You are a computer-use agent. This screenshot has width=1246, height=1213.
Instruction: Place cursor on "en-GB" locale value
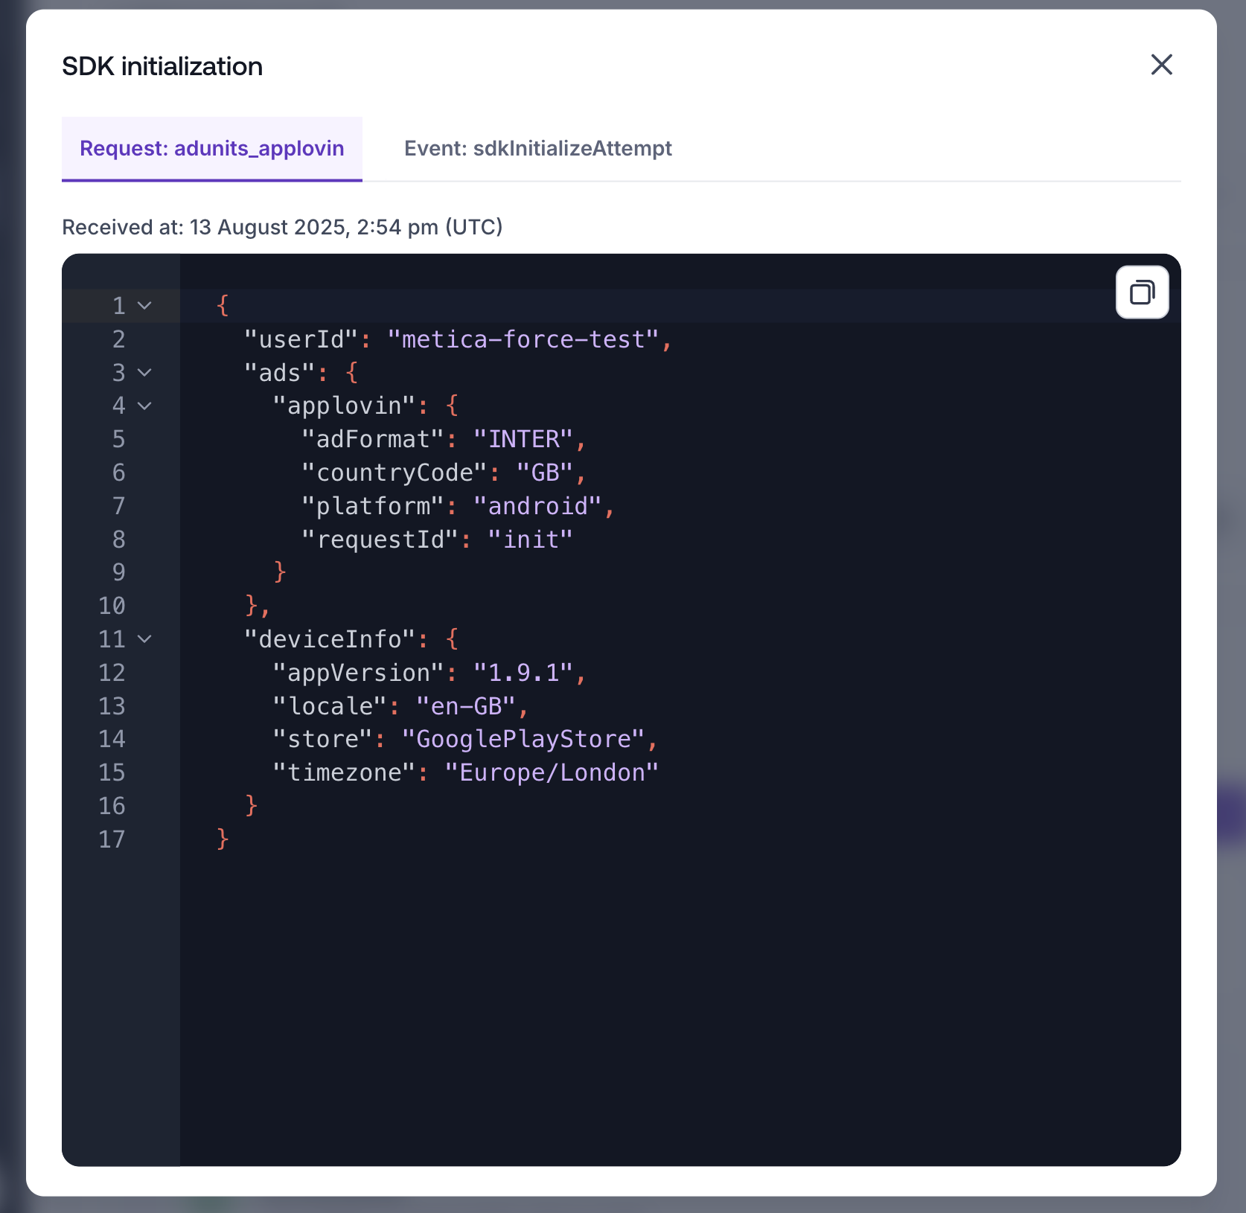466,705
